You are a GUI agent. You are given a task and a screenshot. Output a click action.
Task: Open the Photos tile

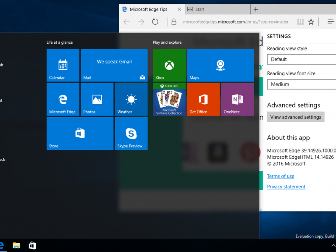point(97,100)
